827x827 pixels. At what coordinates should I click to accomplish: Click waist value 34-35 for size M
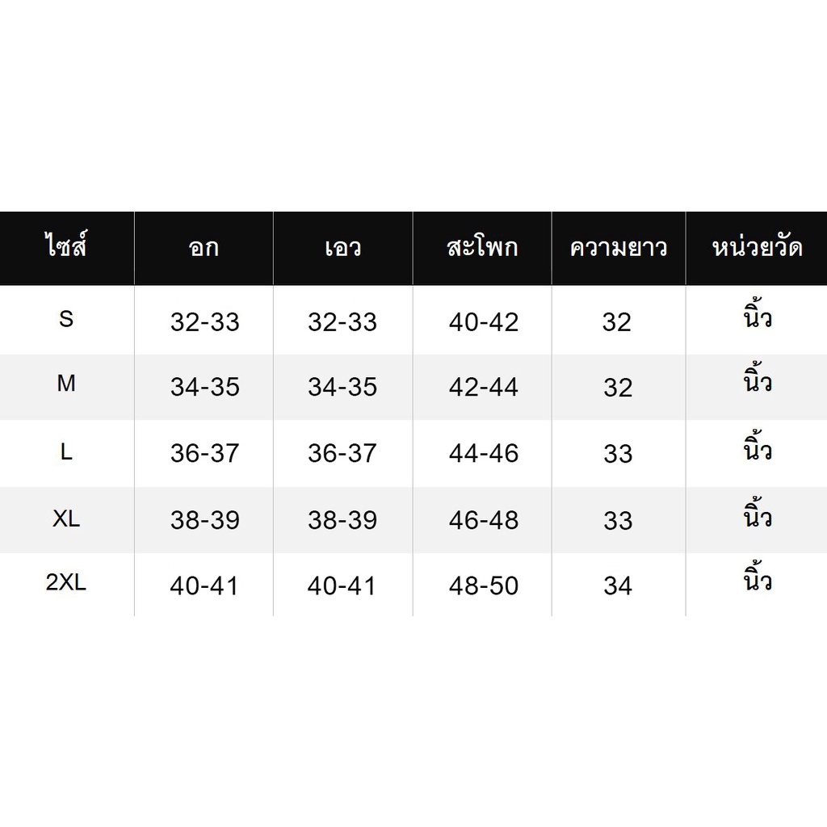pos(342,387)
